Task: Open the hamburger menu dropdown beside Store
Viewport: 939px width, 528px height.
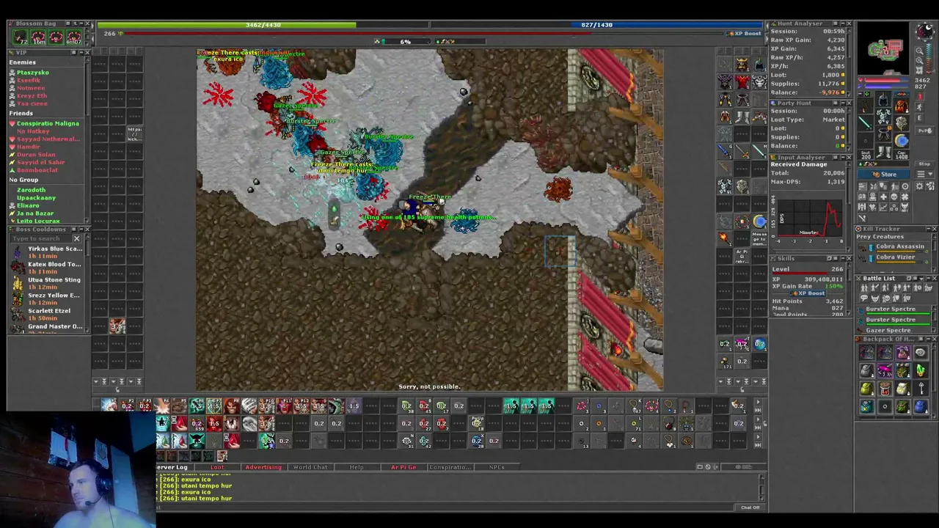Action: point(925,174)
